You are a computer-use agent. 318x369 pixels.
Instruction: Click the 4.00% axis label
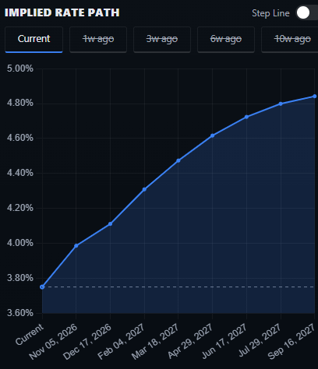(20, 243)
